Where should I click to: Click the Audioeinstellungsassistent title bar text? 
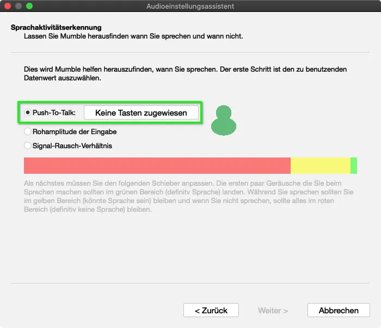190,6
